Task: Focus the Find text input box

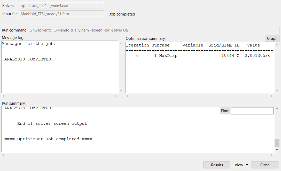Action: pos(252,111)
